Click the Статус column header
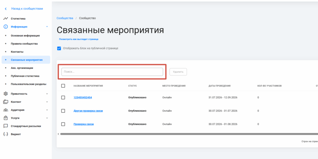This screenshot has height=159, width=318. 132,86
